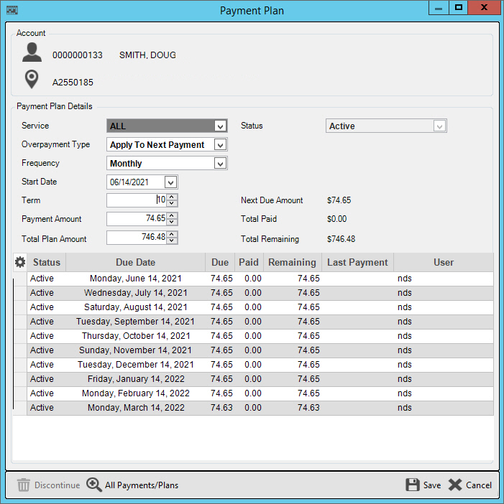Click the Discontinue trash icon

point(23,485)
